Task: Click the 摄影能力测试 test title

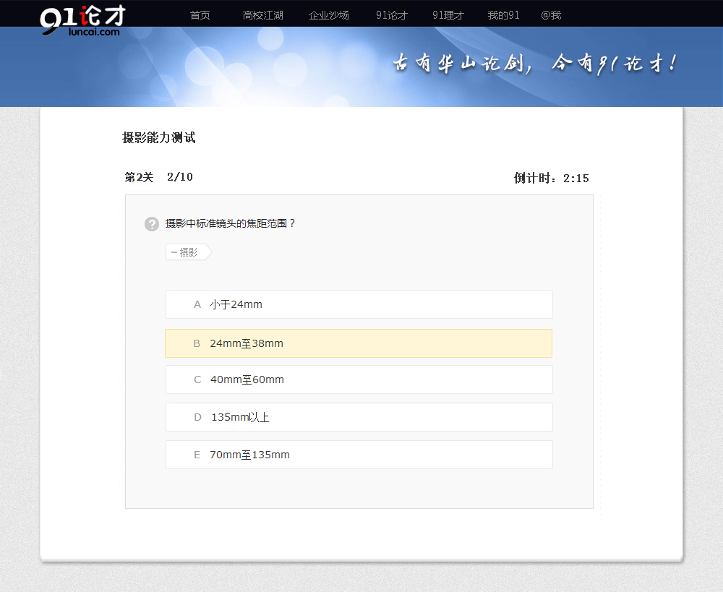Action: (158, 137)
